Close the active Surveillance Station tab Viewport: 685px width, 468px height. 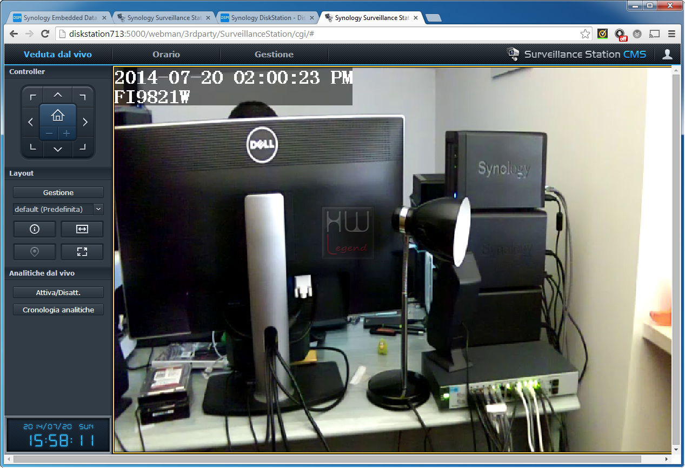pos(415,18)
